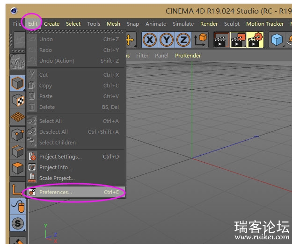
Task: Click Tweak mode mouse icon
Action: tap(17, 206)
